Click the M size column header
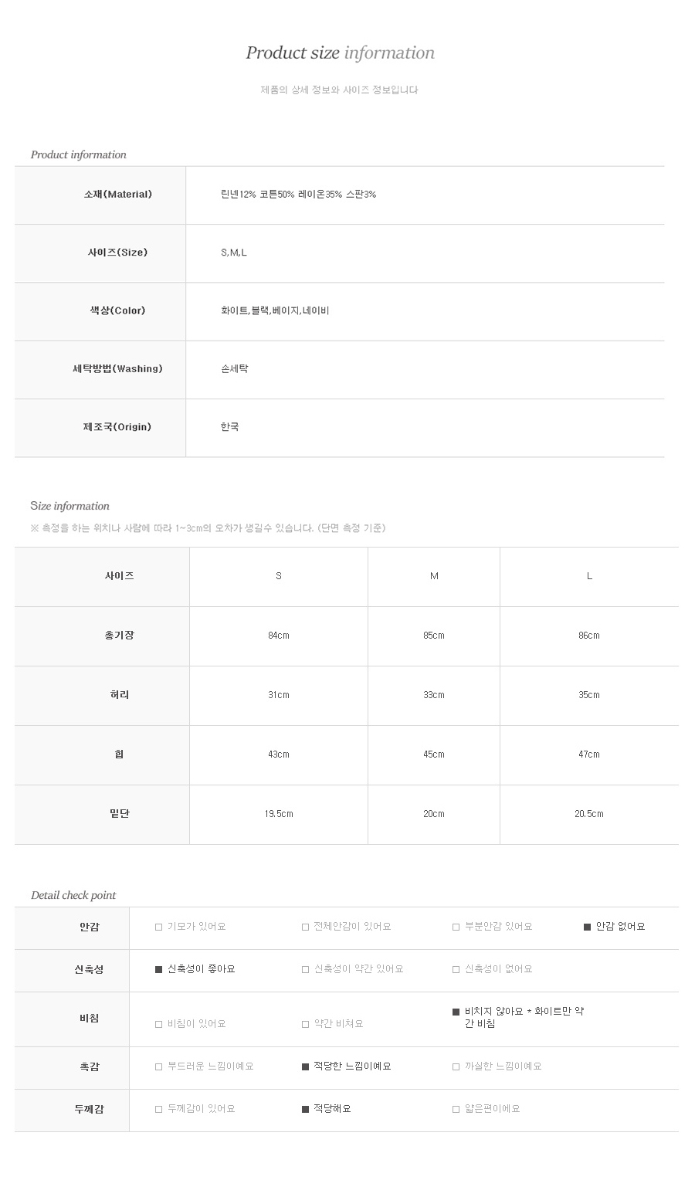695x1197 pixels. point(434,576)
